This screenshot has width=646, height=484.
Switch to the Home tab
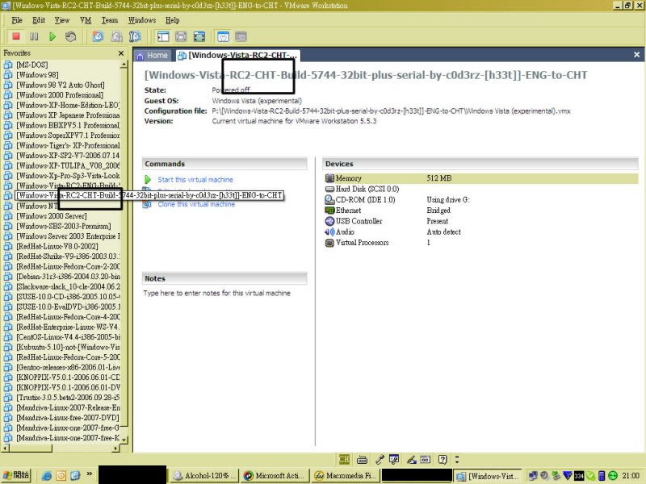(x=152, y=55)
